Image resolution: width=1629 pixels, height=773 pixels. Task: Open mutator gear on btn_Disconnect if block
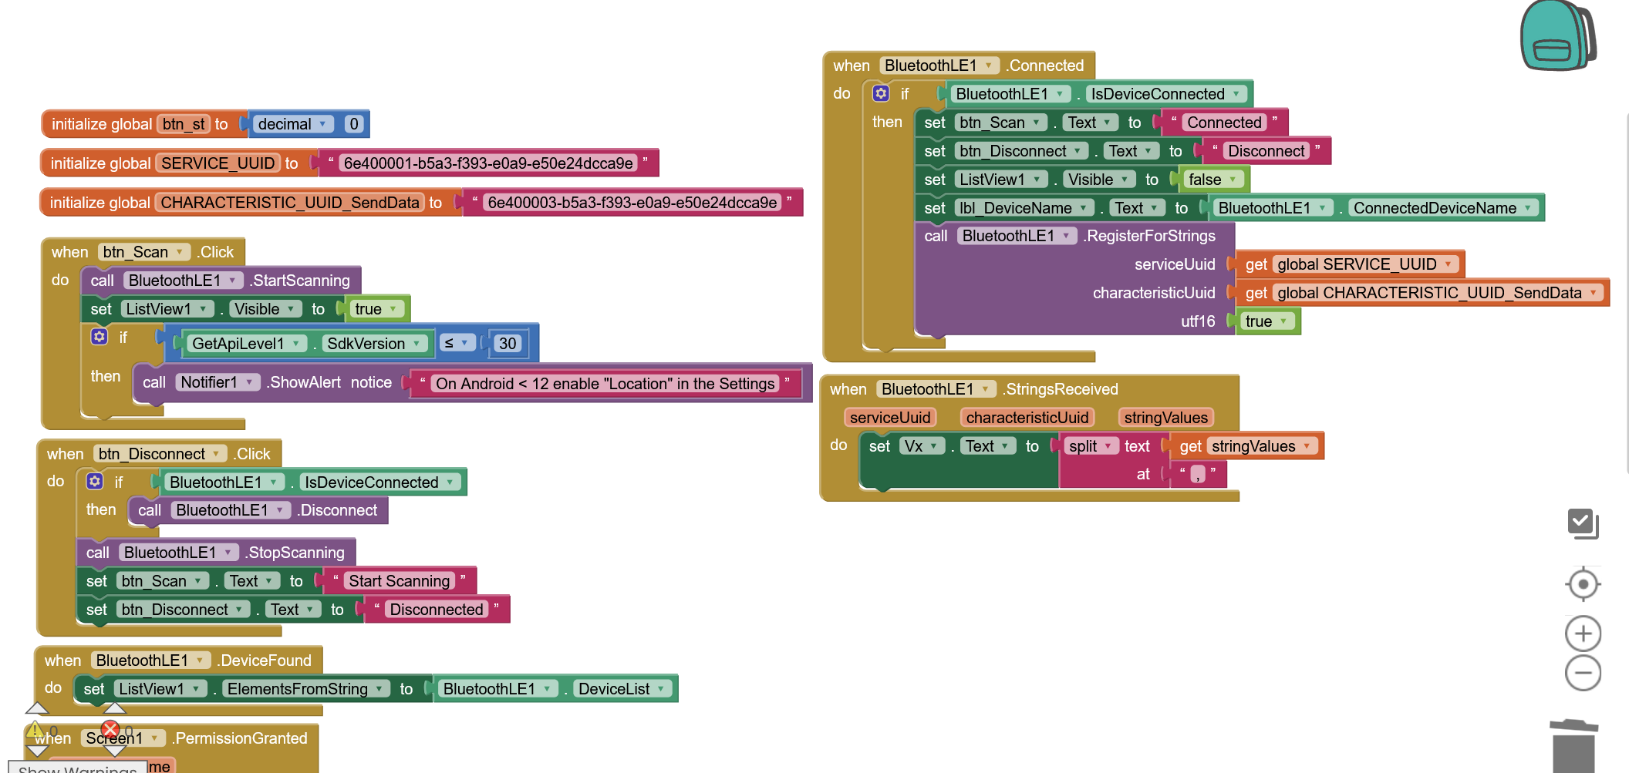click(x=95, y=482)
